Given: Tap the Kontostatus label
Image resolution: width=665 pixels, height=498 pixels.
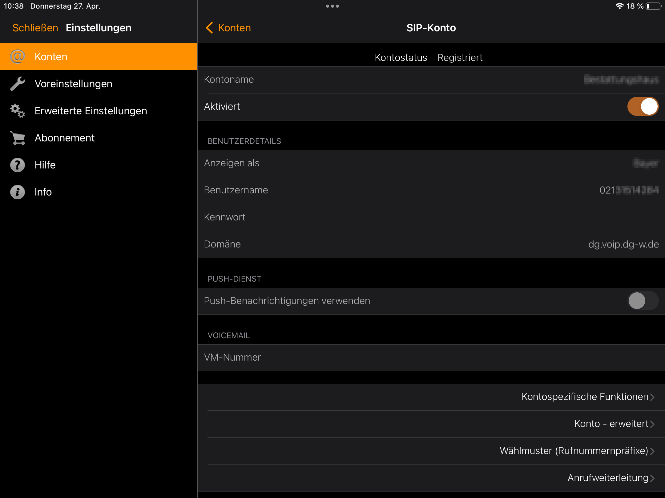Looking at the screenshot, I should (x=401, y=57).
